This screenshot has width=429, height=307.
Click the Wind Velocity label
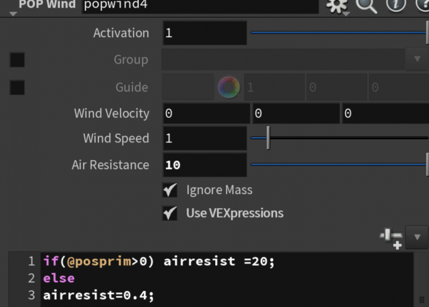(112, 113)
